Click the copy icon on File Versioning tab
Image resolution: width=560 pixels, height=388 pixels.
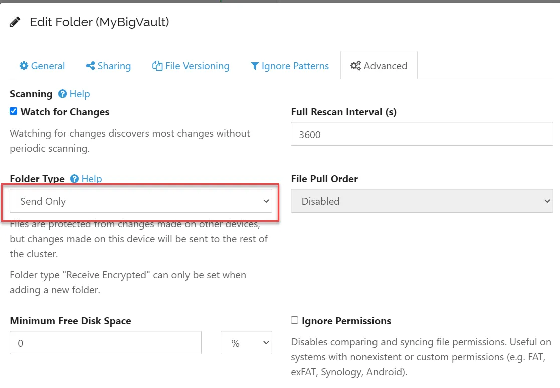(157, 66)
